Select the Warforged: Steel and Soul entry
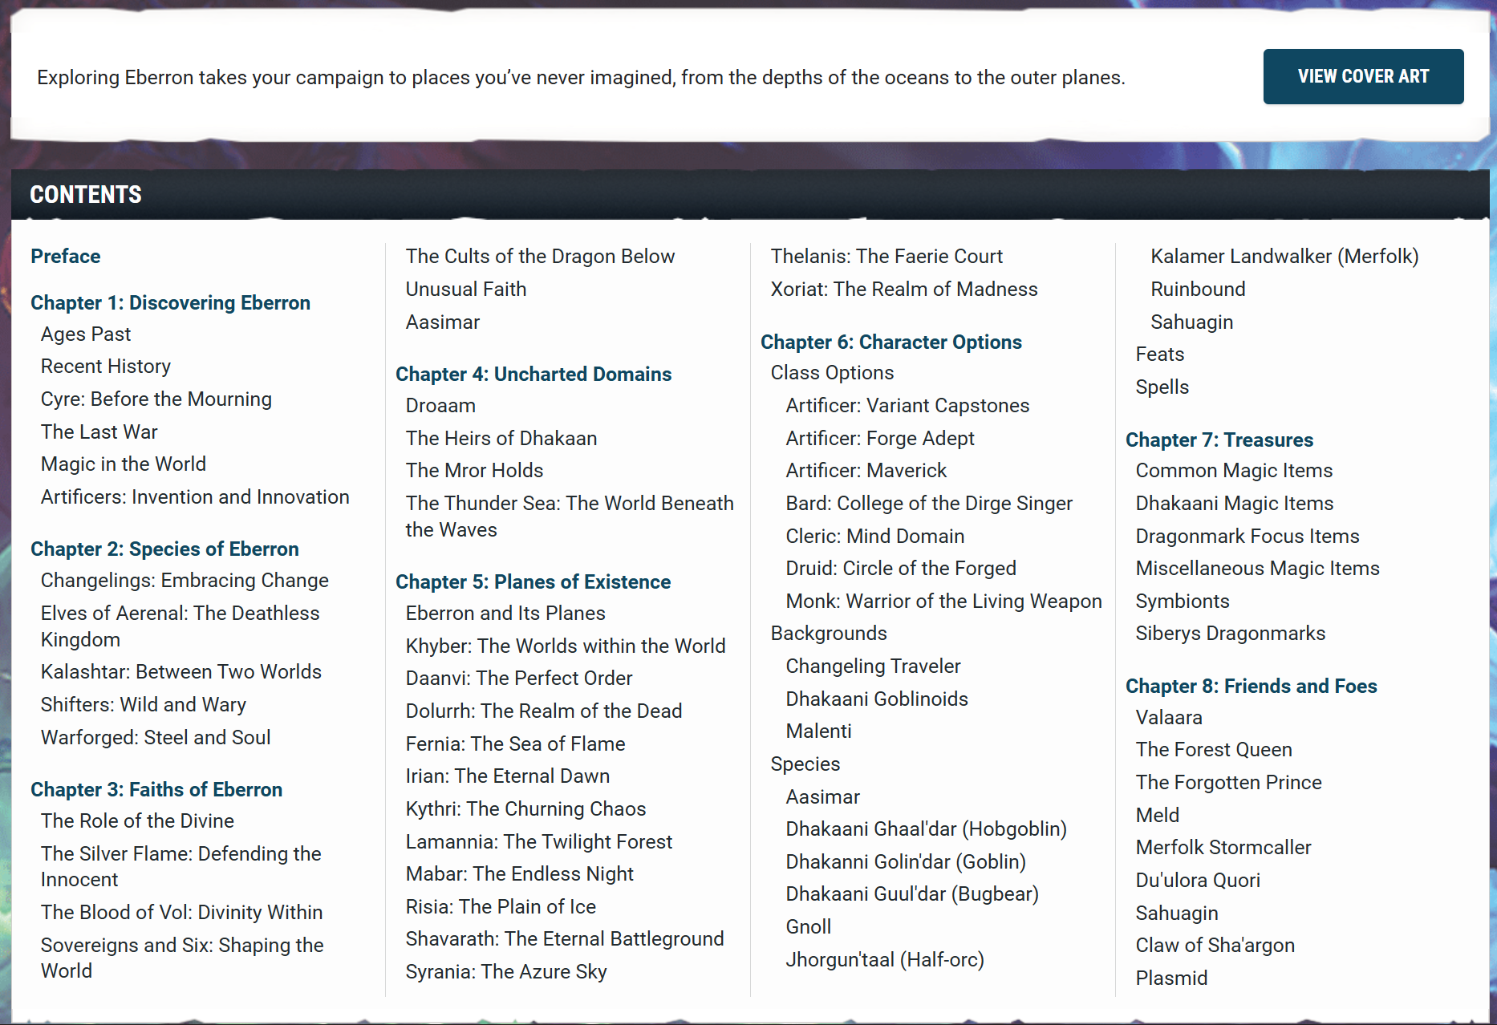This screenshot has height=1025, width=1497. pyautogui.click(x=156, y=738)
